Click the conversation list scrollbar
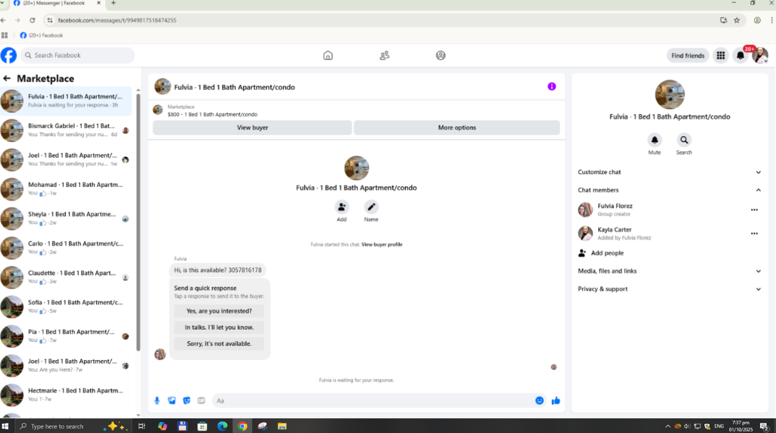The height and width of the screenshot is (433, 776). [x=138, y=222]
